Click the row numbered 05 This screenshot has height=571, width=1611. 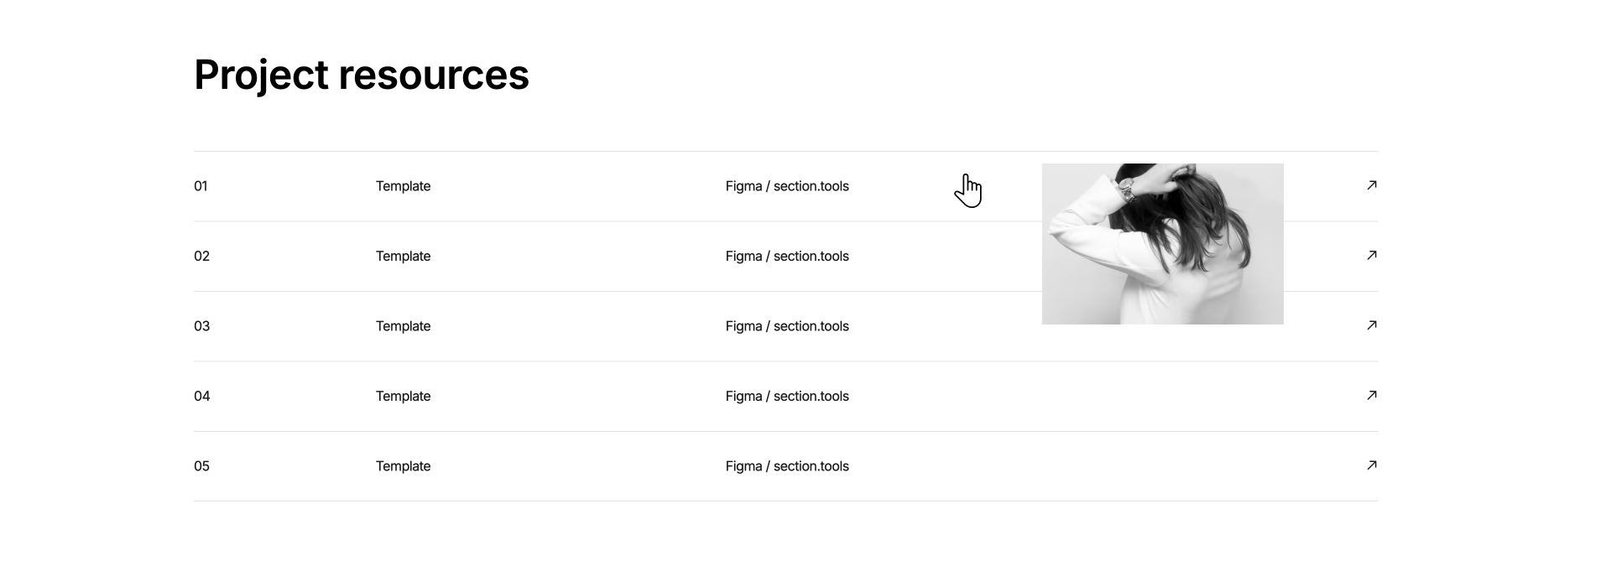[201, 465]
